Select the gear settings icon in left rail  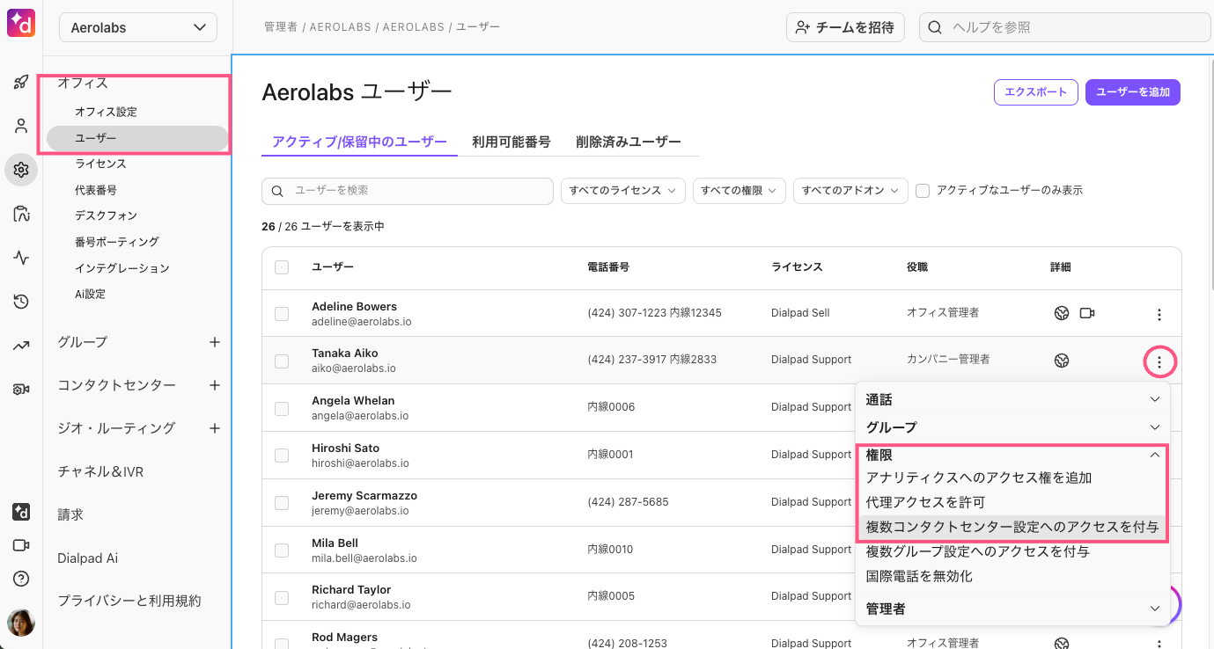(21, 170)
